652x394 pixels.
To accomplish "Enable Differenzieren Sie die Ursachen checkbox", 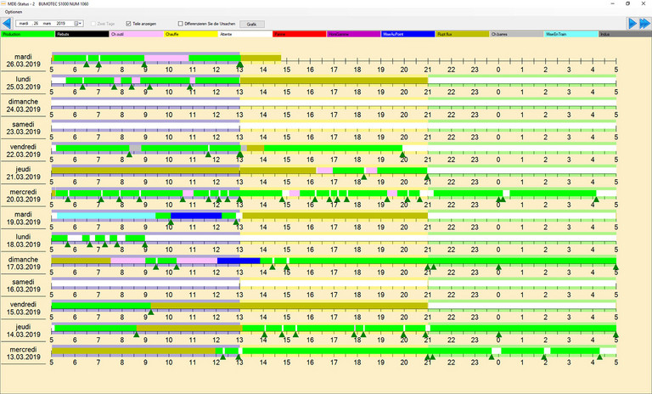I will click(181, 24).
